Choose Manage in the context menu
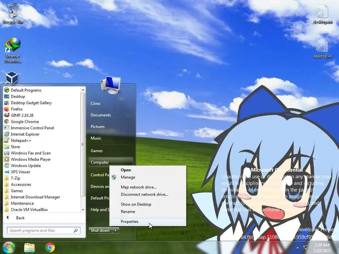This screenshot has width=339, height=254. pos(148,177)
